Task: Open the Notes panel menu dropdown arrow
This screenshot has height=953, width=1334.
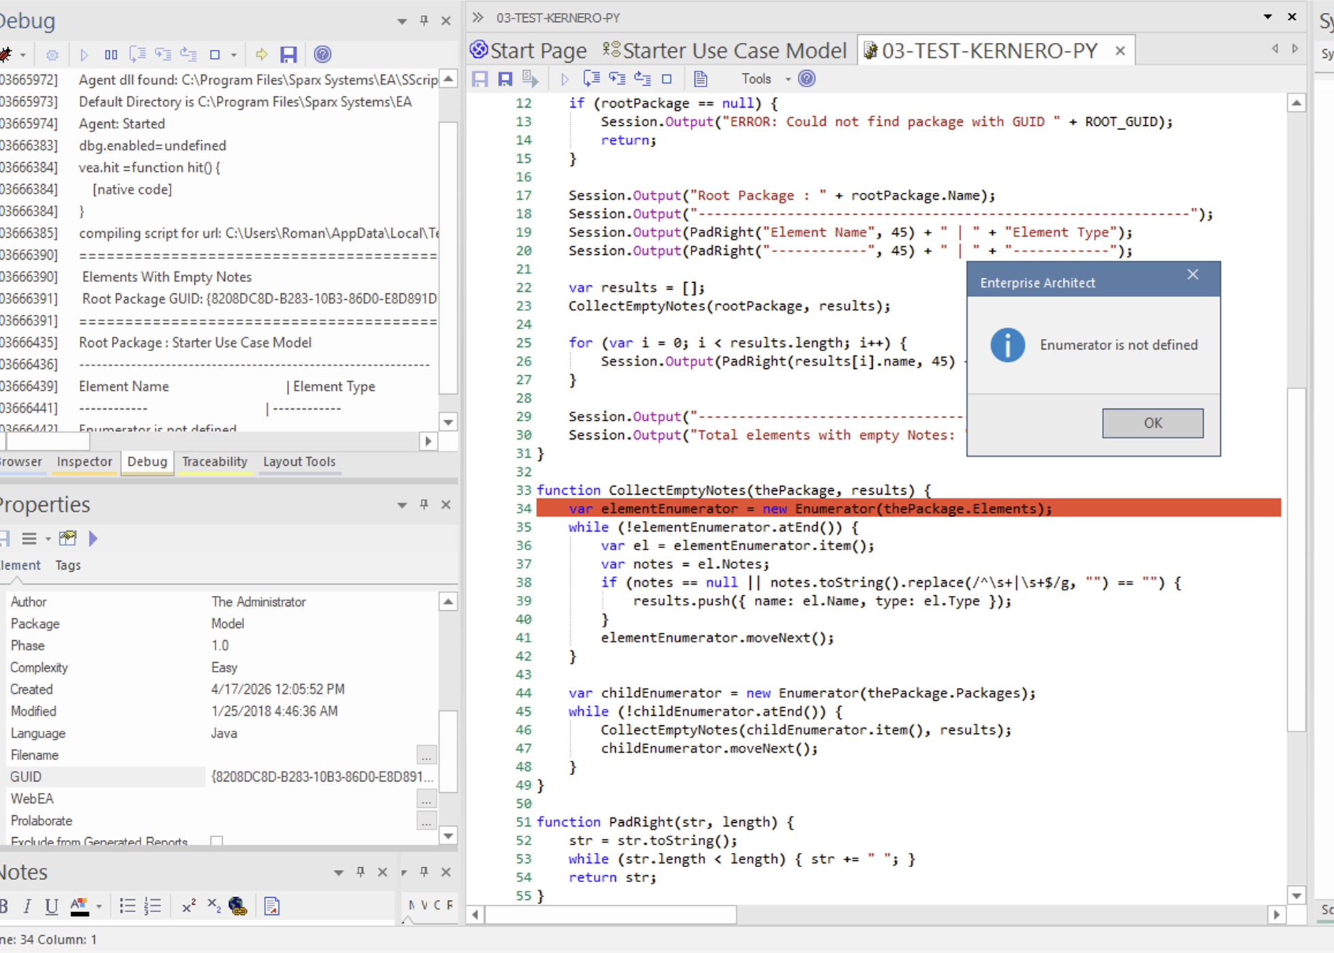Action: click(338, 873)
